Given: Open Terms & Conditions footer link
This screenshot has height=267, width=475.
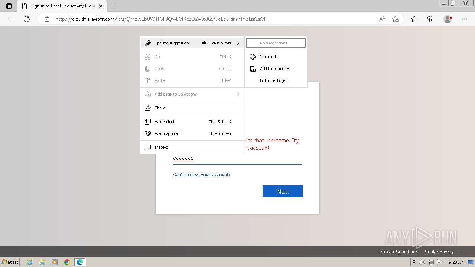Looking at the screenshot, I should 398,251.
